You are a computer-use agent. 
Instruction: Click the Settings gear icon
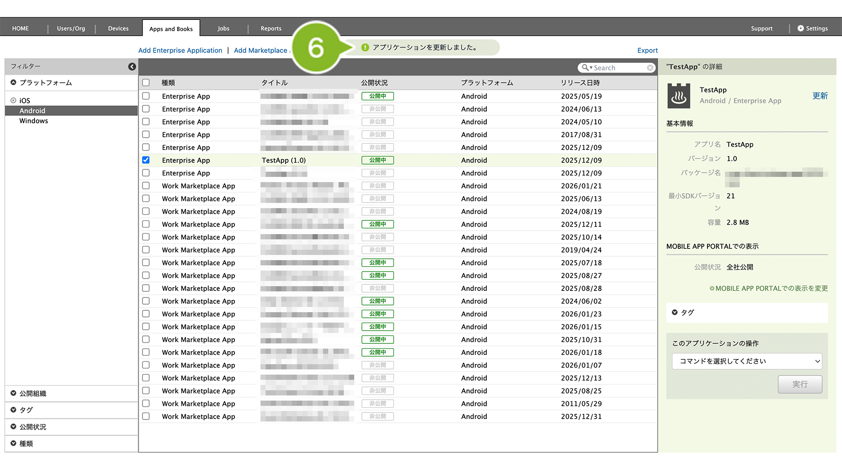click(x=800, y=28)
